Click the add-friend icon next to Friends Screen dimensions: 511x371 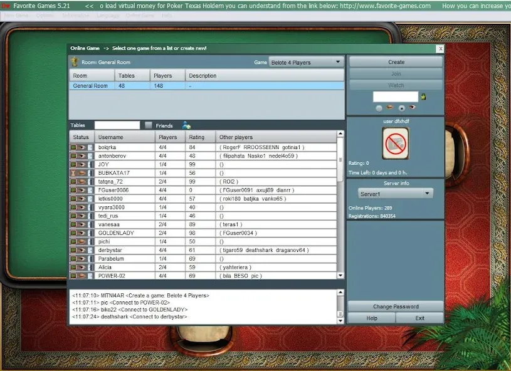(x=186, y=125)
